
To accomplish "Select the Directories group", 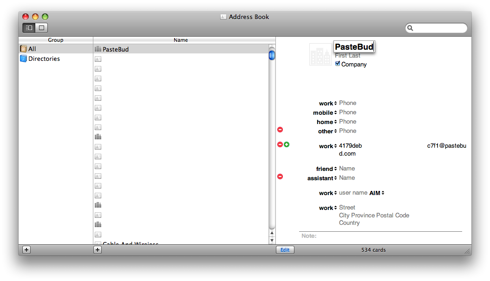I will 44,59.
